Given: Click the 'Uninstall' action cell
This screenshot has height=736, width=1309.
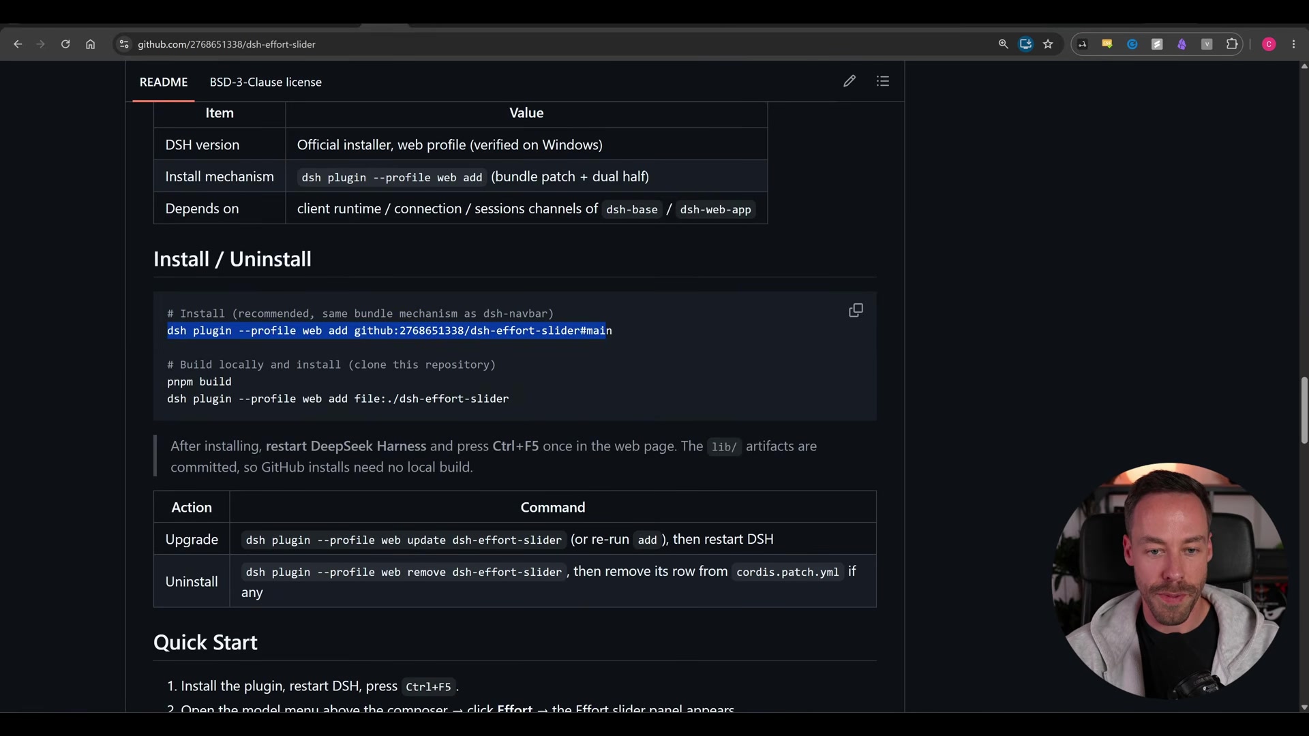Looking at the screenshot, I should [x=192, y=581].
